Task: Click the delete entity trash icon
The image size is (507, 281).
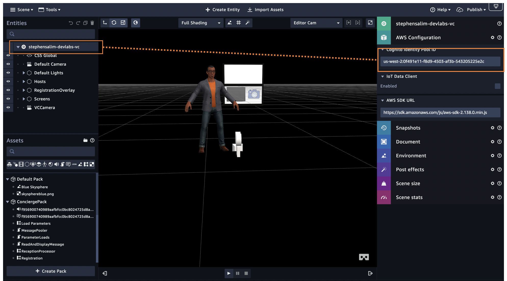Action: (92, 23)
